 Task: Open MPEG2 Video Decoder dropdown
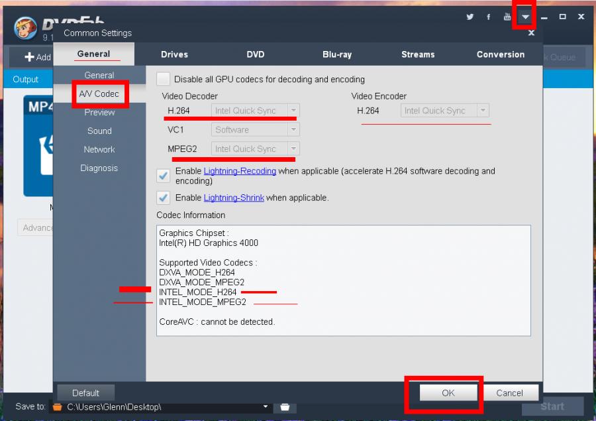(x=256, y=149)
